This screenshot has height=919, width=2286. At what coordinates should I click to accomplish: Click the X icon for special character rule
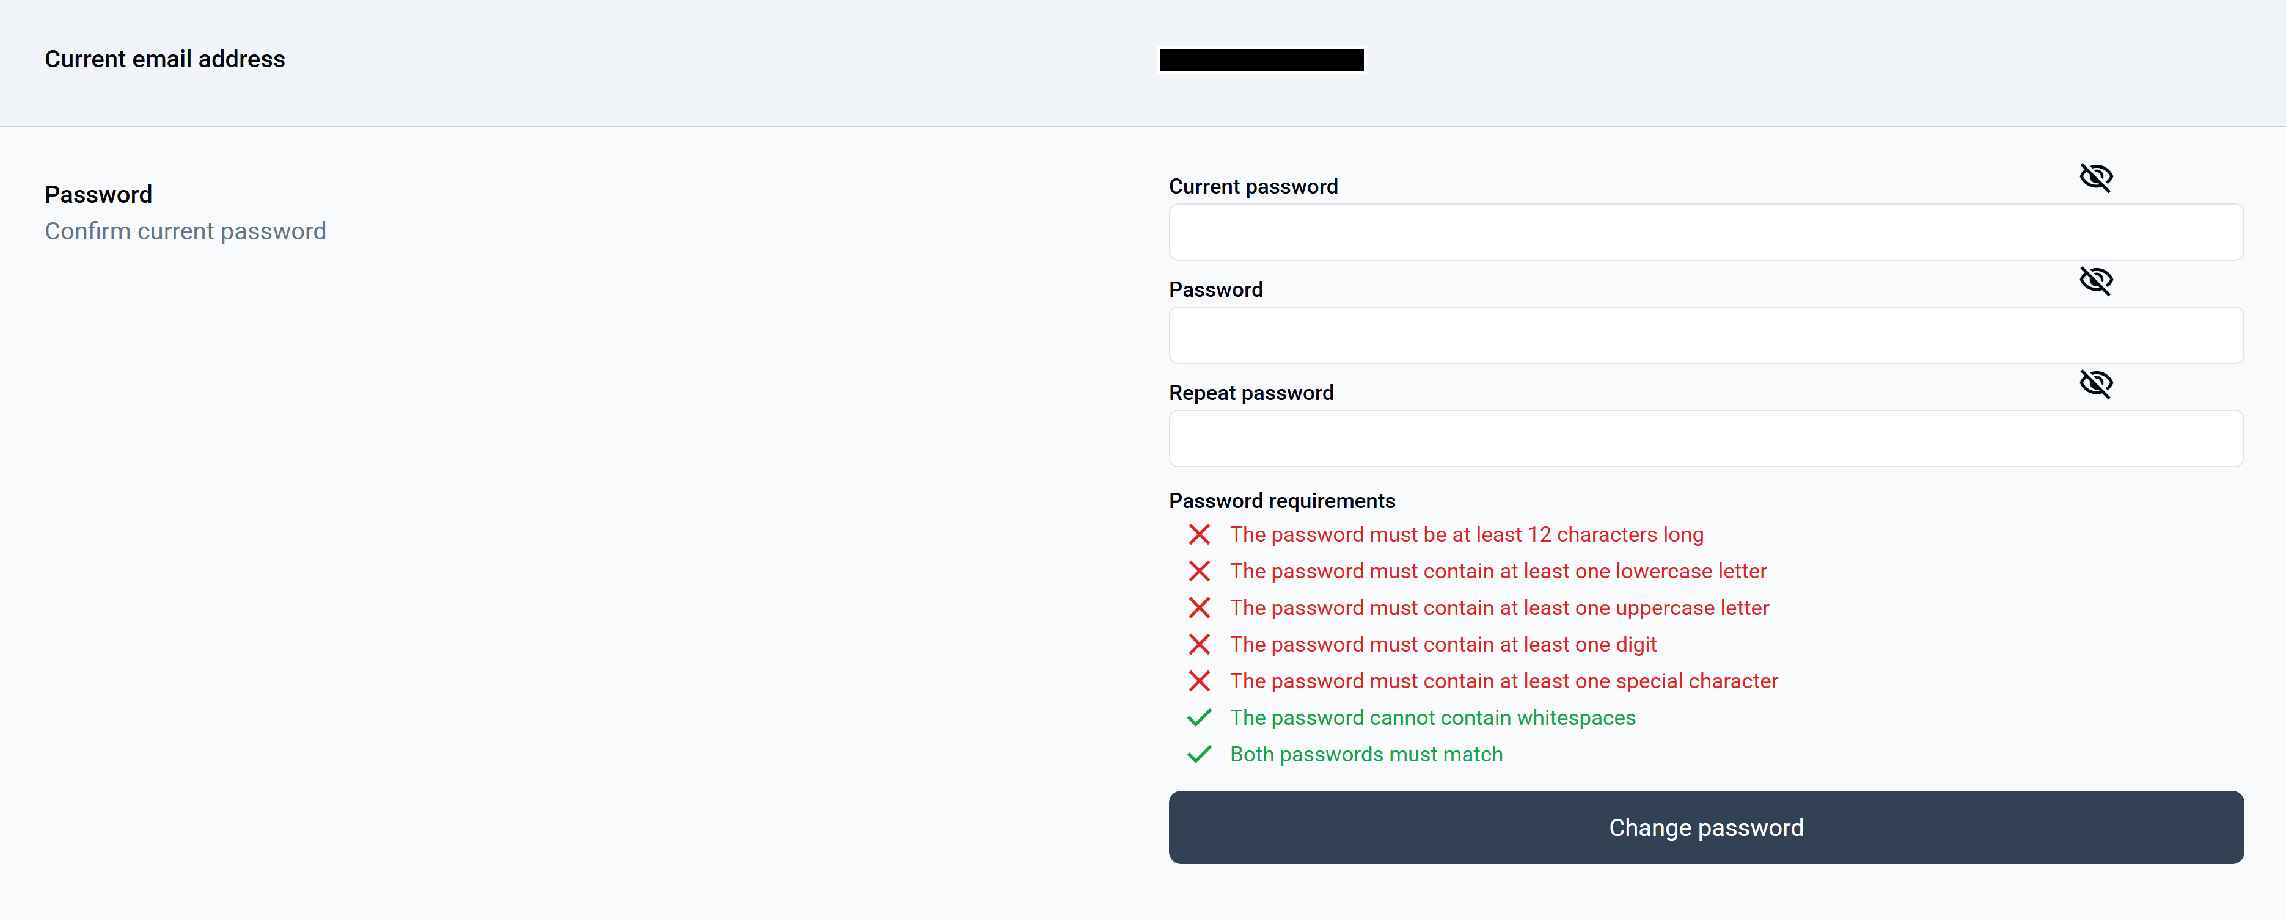click(x=1199, y=681)
